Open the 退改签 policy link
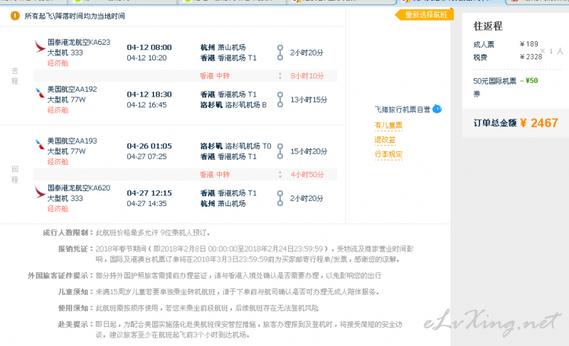The width and height of the screenshot is (569, 346). pos(385,140)
